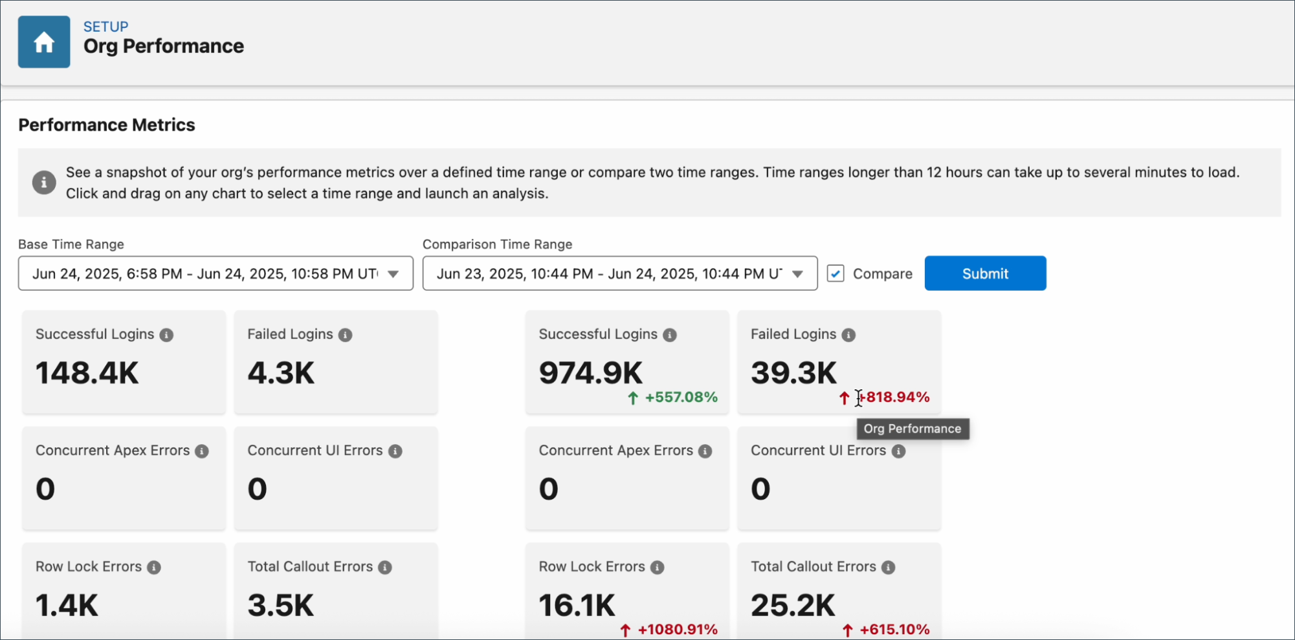Viewport: 1295px width, 640px height.
Task: Click the info icon beside Successful Logins 148.4K
Action: [167, 335]
